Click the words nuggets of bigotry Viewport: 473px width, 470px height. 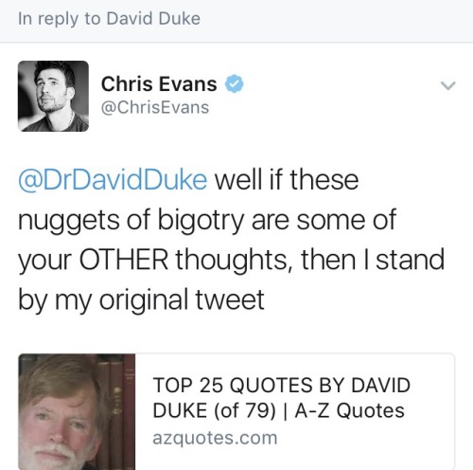[131, 220]
